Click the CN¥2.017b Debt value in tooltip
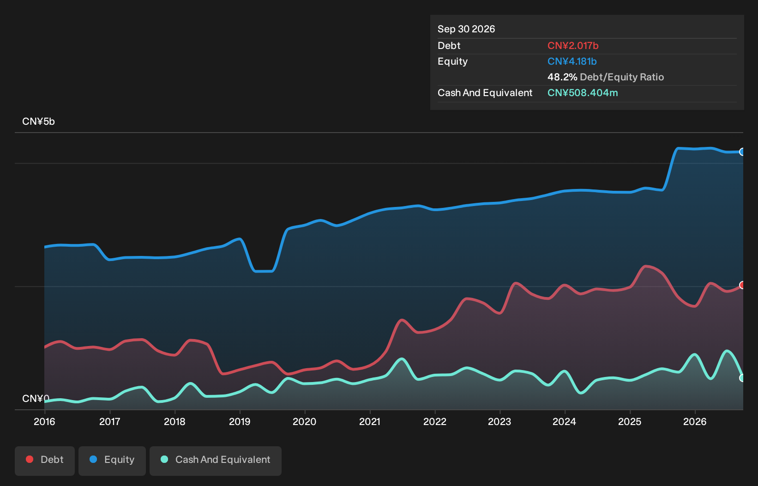Image resolution: width=758 pixels, height=486 pixels. pyautogui.click(x=573, y=46)
